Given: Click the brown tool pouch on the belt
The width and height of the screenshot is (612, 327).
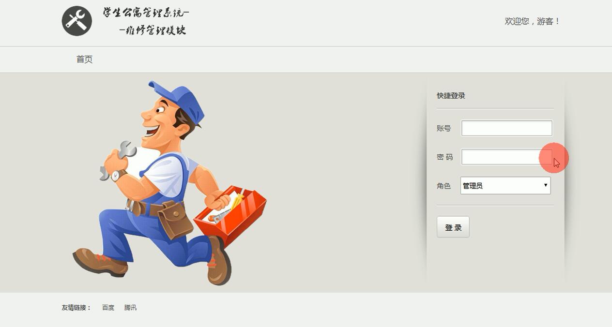Looking at the screenshot, I should 175,220.
